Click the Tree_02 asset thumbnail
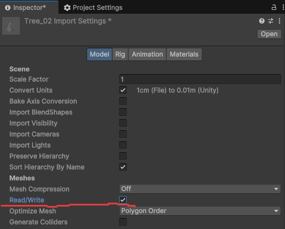This screenshot has height=229, width=285. [11, 26]
